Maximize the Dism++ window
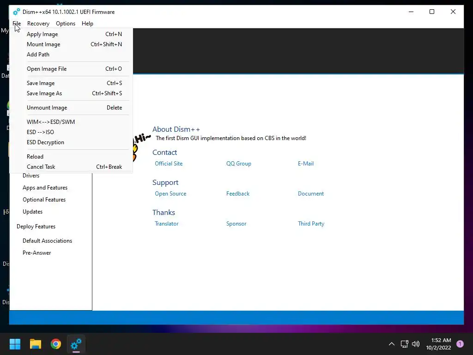The width and height of the screenshot is (473, 355). tap(432, 12)
